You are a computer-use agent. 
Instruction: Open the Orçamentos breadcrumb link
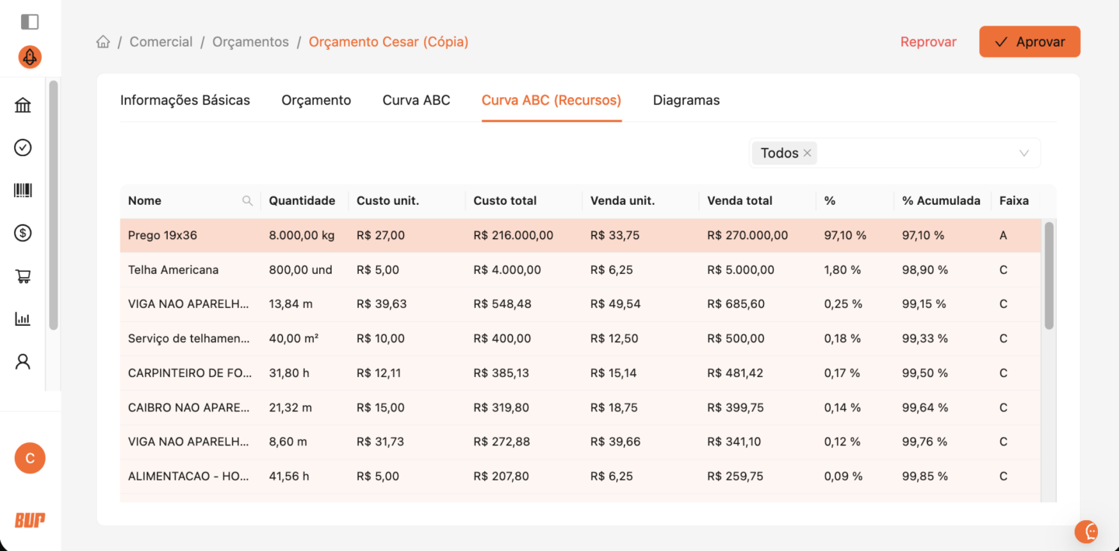click(x=250, y=42)
